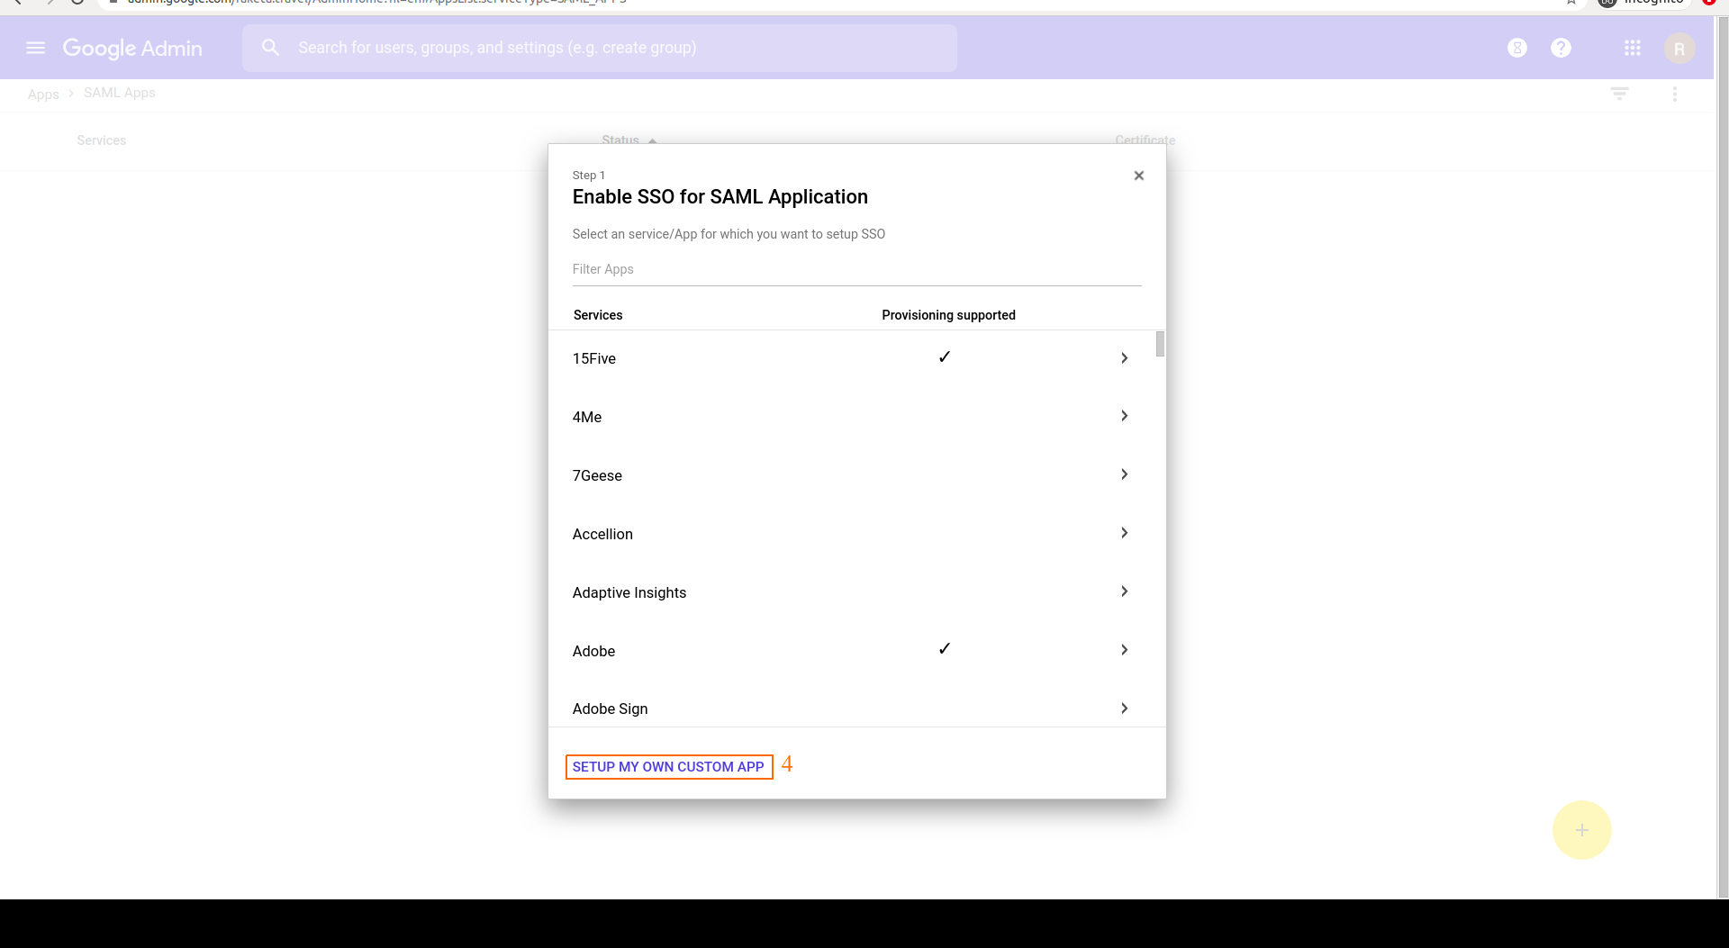Viewport: 1729px width, 948px height.
Task: Select the Adobe Sign service
Action: (x=611, y=709)
